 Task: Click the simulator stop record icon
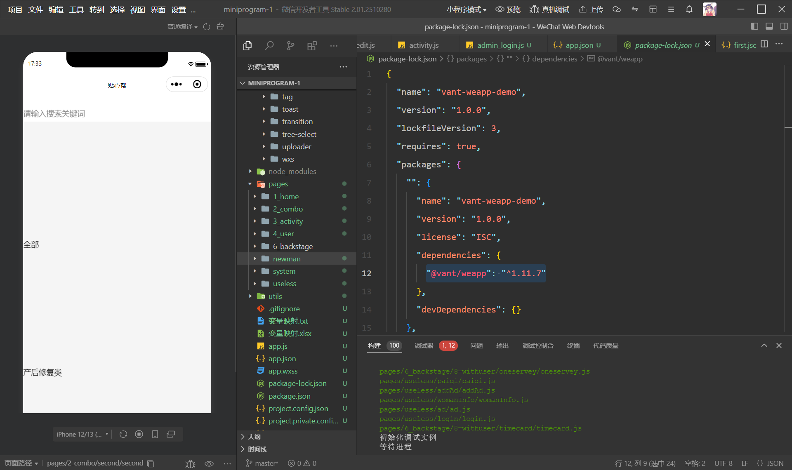[x=139, y=434]
